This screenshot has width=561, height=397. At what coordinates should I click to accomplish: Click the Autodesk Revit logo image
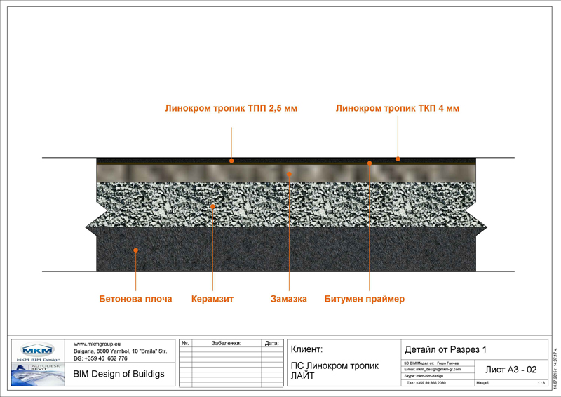38,375
